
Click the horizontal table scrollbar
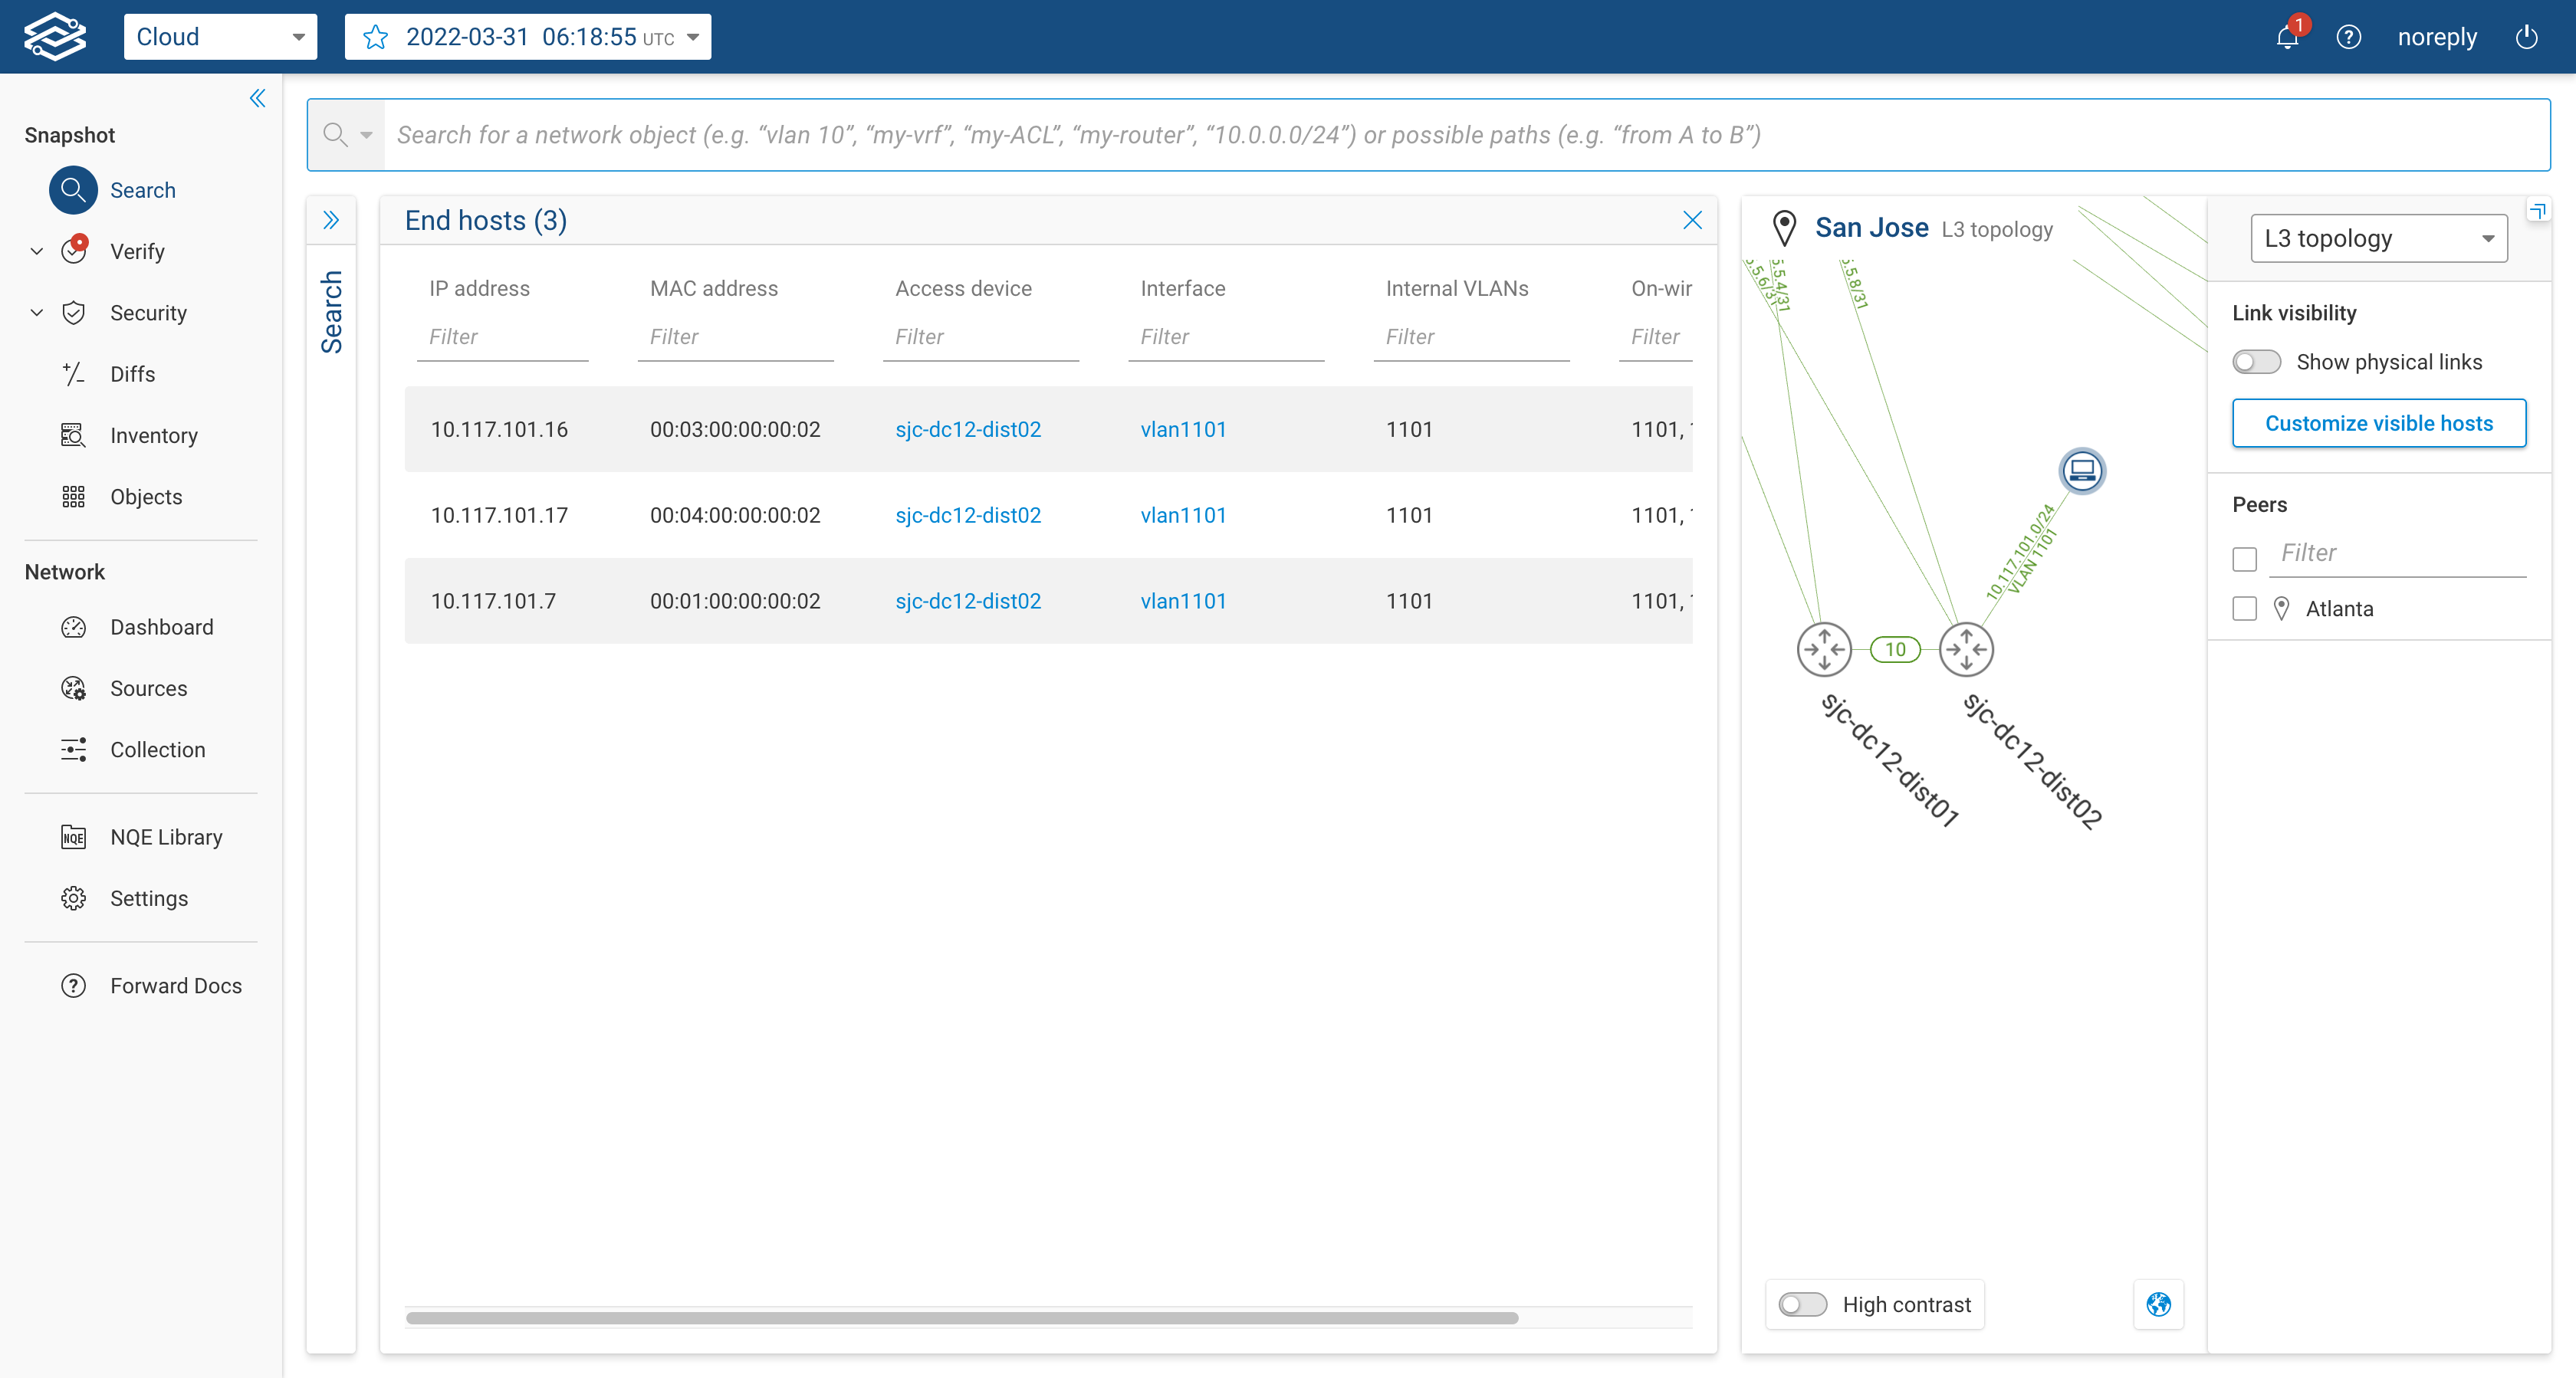click(x=961, y=1317)
